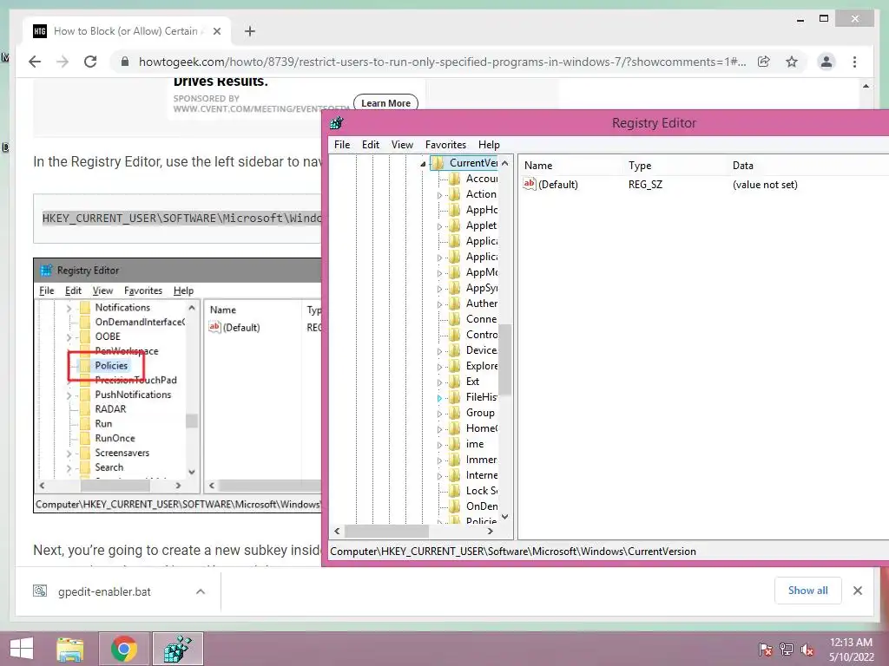Select the Ext tree key
The width and height of the screenshot is (889, 666).
pos(472,382)
